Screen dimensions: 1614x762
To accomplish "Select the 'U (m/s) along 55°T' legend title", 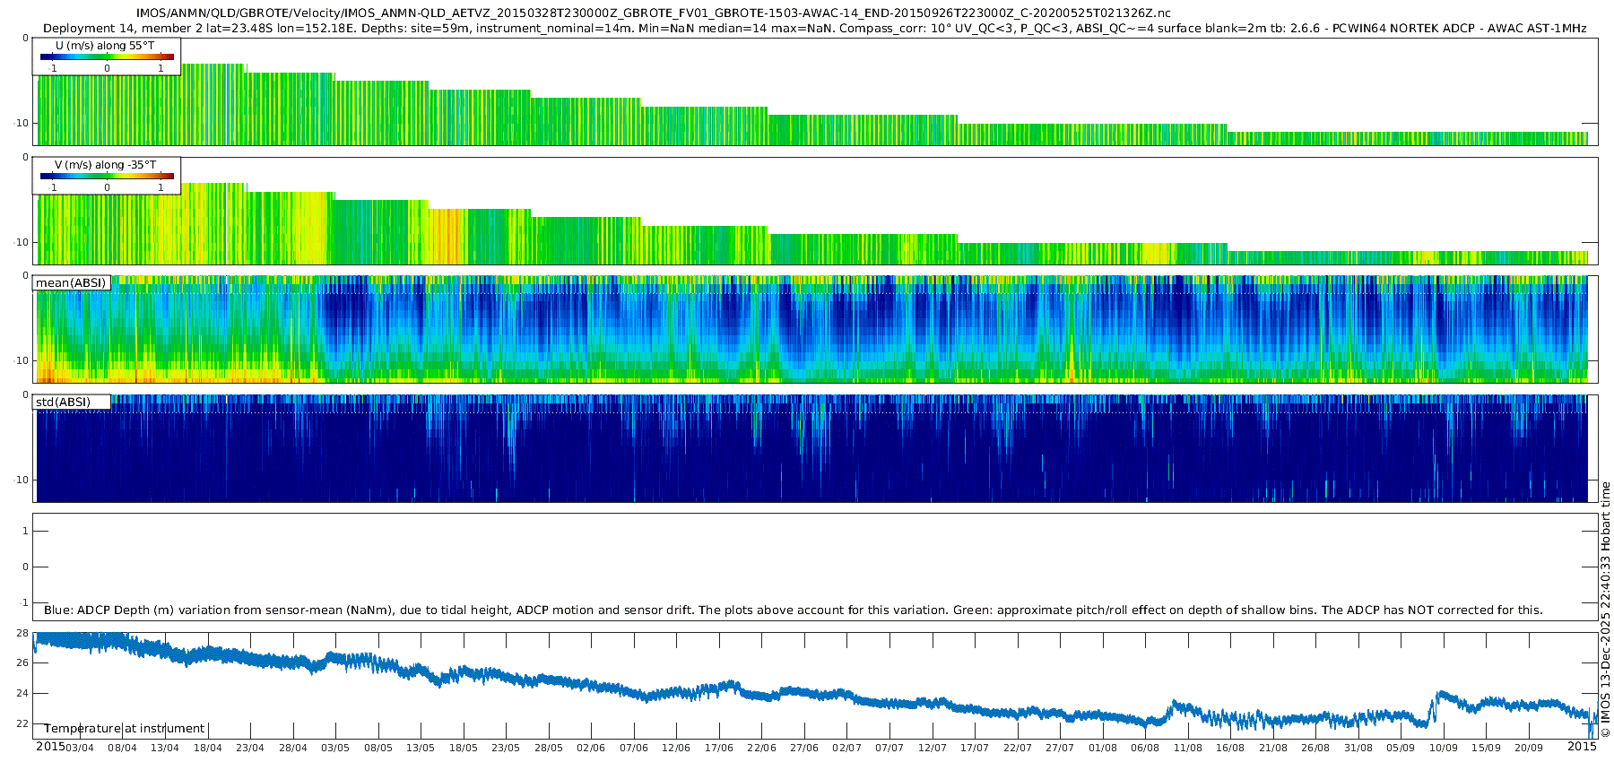I will coord(105,46).
